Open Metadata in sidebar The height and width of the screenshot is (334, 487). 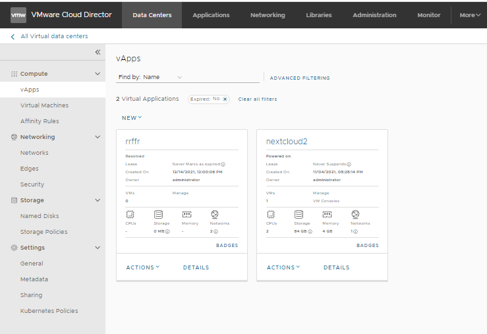[x=34, y=279]
